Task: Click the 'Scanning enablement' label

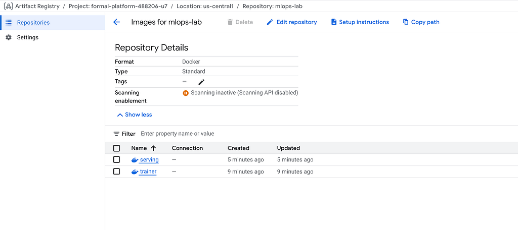Action: [131, 97]
